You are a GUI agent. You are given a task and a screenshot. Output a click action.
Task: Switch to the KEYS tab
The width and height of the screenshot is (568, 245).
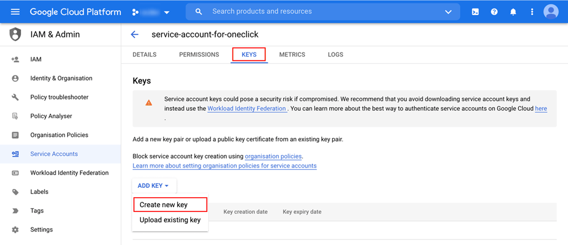click(x=249, y=54)
